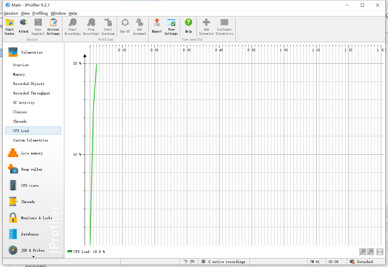Click the Start Recordings button
Image resolution: width=388 pixels, height=267 pixels.
coord(73,27)
